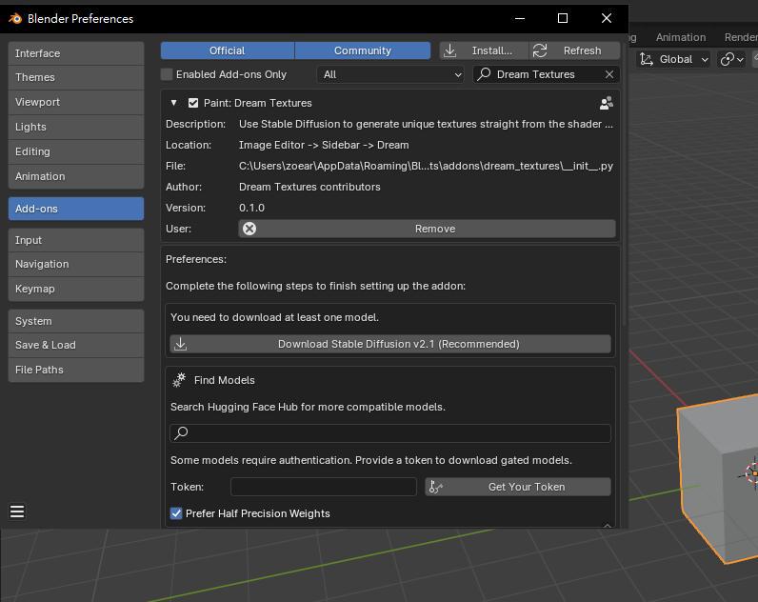Viewport: 758px width, 602px height.
Task: Minimize the Blender Preferences window
Action: 520,18
